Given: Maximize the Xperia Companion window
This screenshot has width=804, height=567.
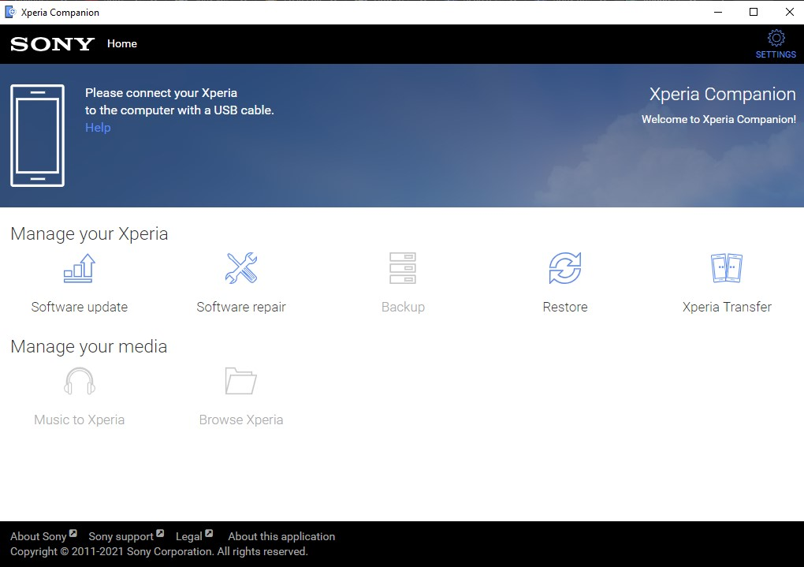Looking at the screenshot, I should pos(754,12).
